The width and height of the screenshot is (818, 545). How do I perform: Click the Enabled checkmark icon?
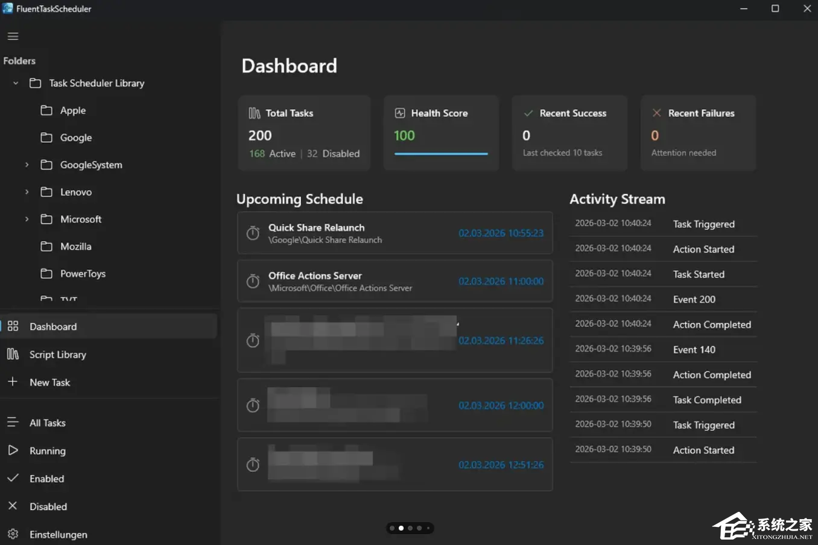coord(13,478)
